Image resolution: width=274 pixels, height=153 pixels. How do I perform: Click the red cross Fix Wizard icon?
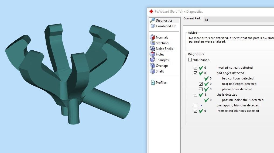(151, 12)
